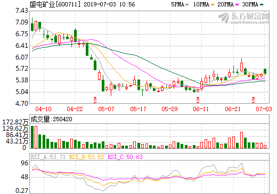Image resolution: width=277 pixels, height=194 pixels.
Task: Click the RSI_C:50.63 indicator label
Action: pyautogui.click(x=125, y=157)
